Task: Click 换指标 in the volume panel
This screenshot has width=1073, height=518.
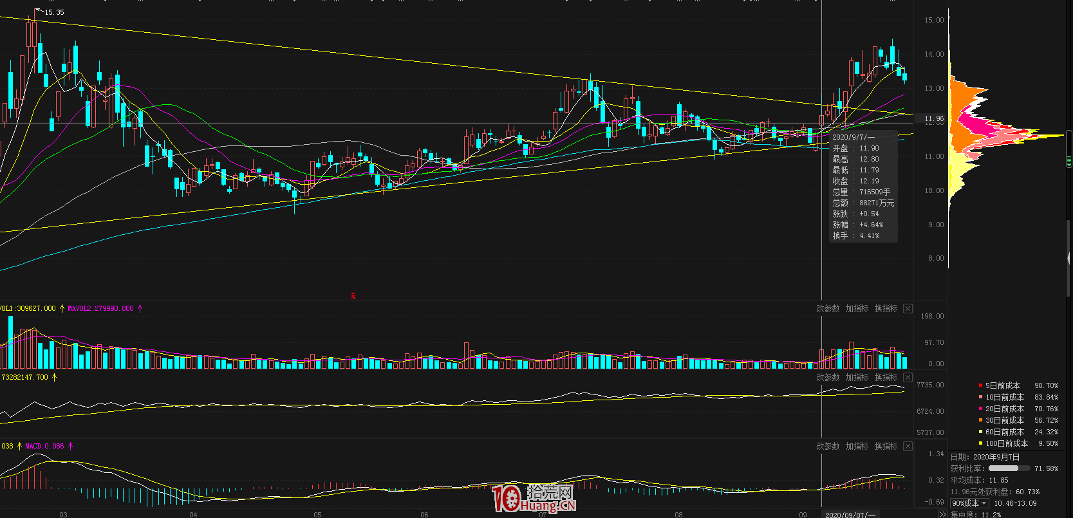Action: [x=886, y=309]
